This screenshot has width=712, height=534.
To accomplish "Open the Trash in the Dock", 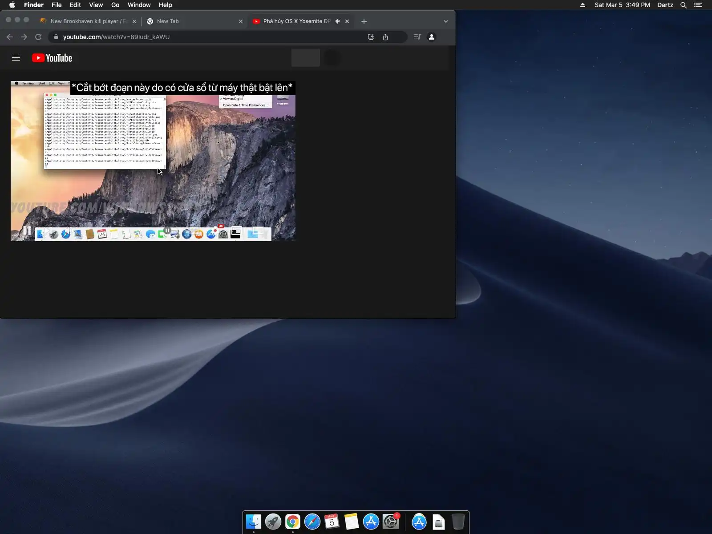I will point(458,522).
